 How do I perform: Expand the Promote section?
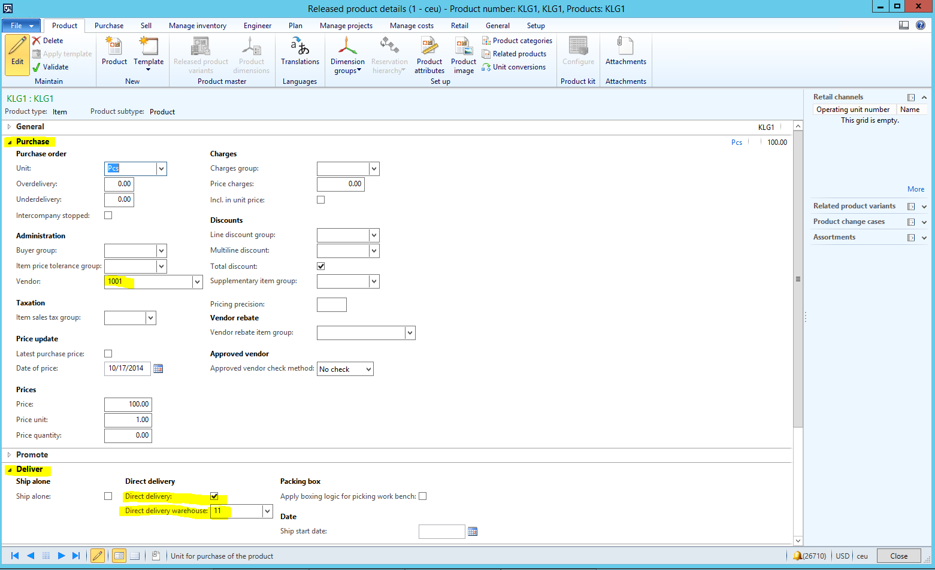point(9,455)
